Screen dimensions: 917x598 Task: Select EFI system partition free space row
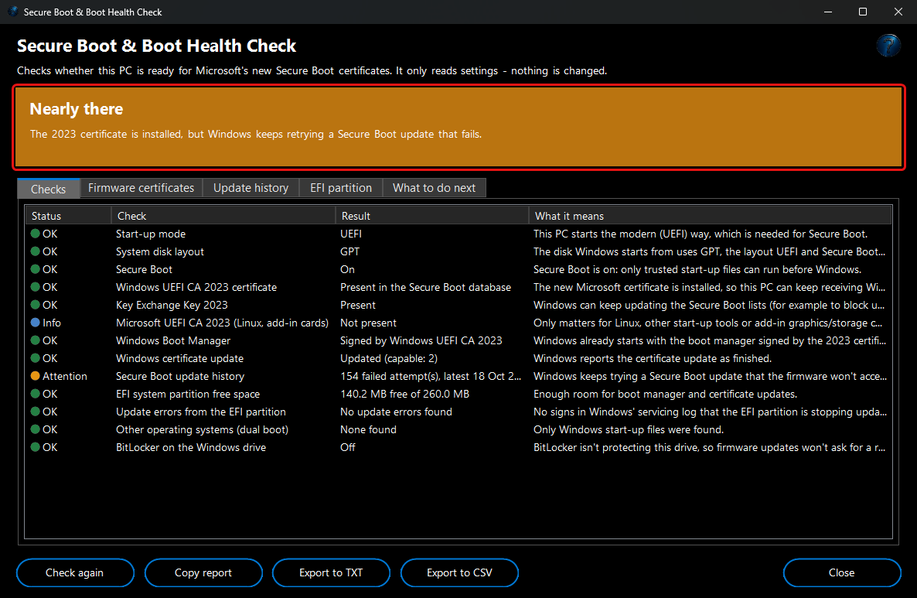tap(458, 394)
